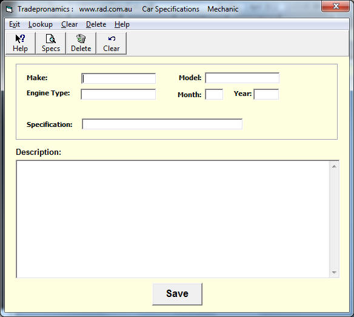Open the Exit menu
Screen dimensions: 354x317
[x=15, y=24]
